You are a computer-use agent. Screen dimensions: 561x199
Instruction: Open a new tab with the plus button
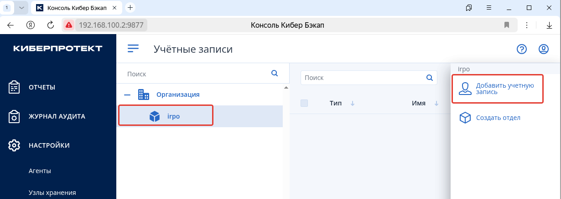point(130,7)
